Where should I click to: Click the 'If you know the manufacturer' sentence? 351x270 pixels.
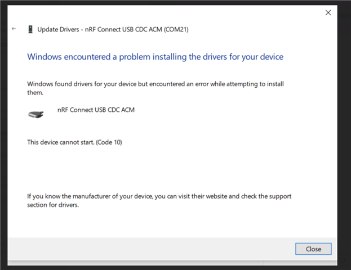[x=159, y=196]
